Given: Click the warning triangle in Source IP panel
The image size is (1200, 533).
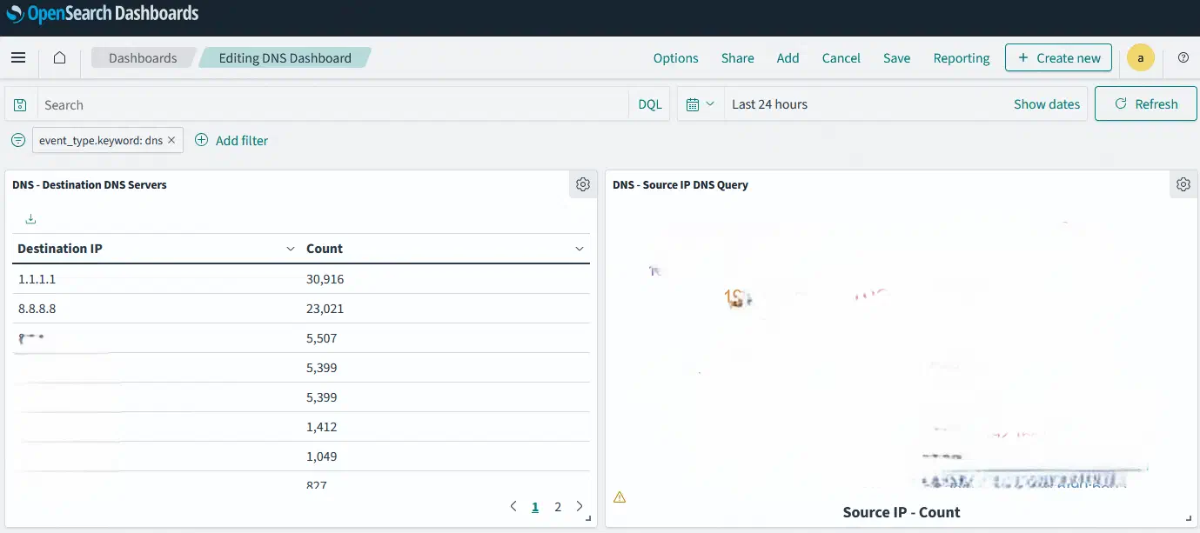Looking at the screenshot, I should (x=620, y=497).
